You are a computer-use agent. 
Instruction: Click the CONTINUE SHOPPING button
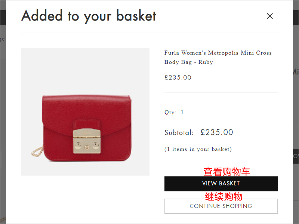tap(221, 206)
